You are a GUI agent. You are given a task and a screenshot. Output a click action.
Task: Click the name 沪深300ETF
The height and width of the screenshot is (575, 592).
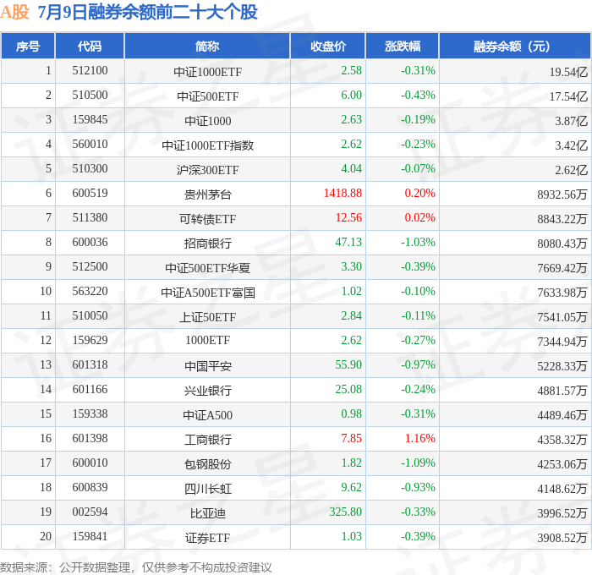pos(208,170)
